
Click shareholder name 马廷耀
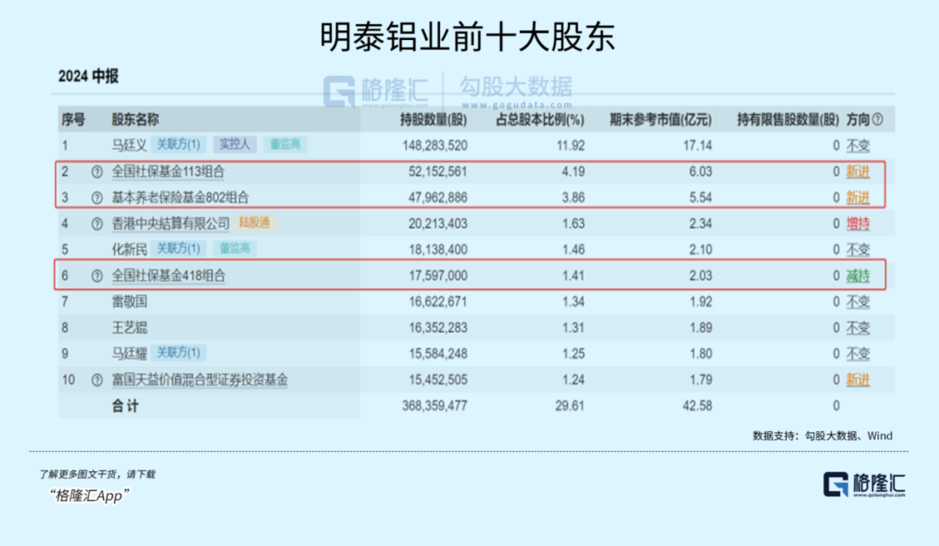(130, 354)
